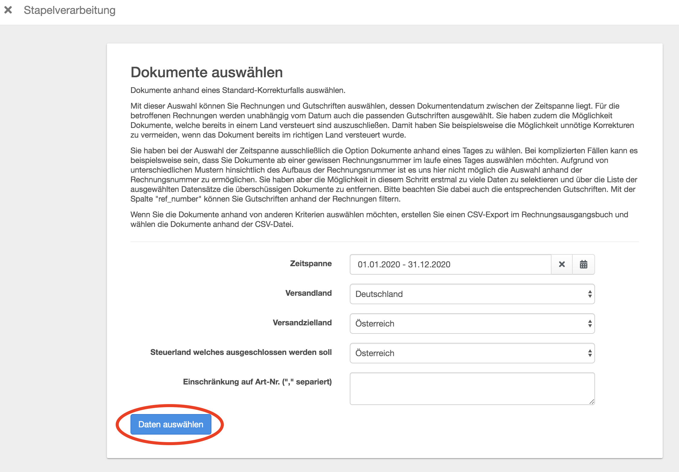This screenshot has height=472, width=679.
Task: Click the Stapelverarbeitung title text
Action: click(x=69, y=10)
